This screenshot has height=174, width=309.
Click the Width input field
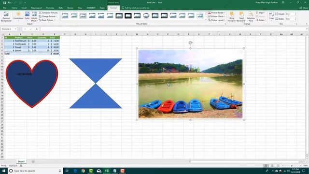290,19
